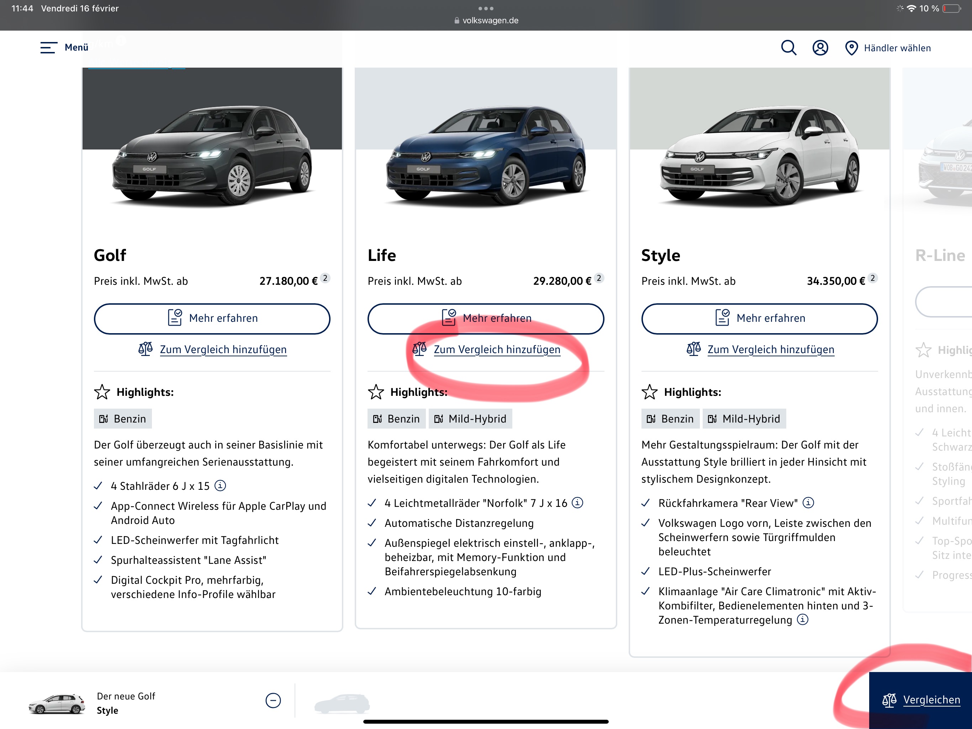Click Mehr erfahren for Life
Image resolution: width=972 pixels, height=729 pixels.
click(x=486, y=318)
